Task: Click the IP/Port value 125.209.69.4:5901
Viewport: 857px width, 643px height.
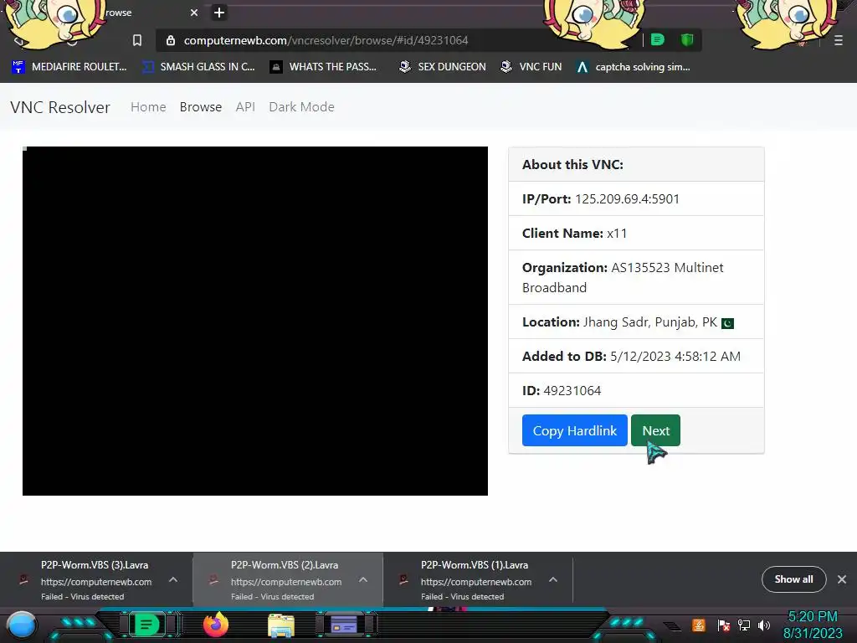Action: coord(627,199)
